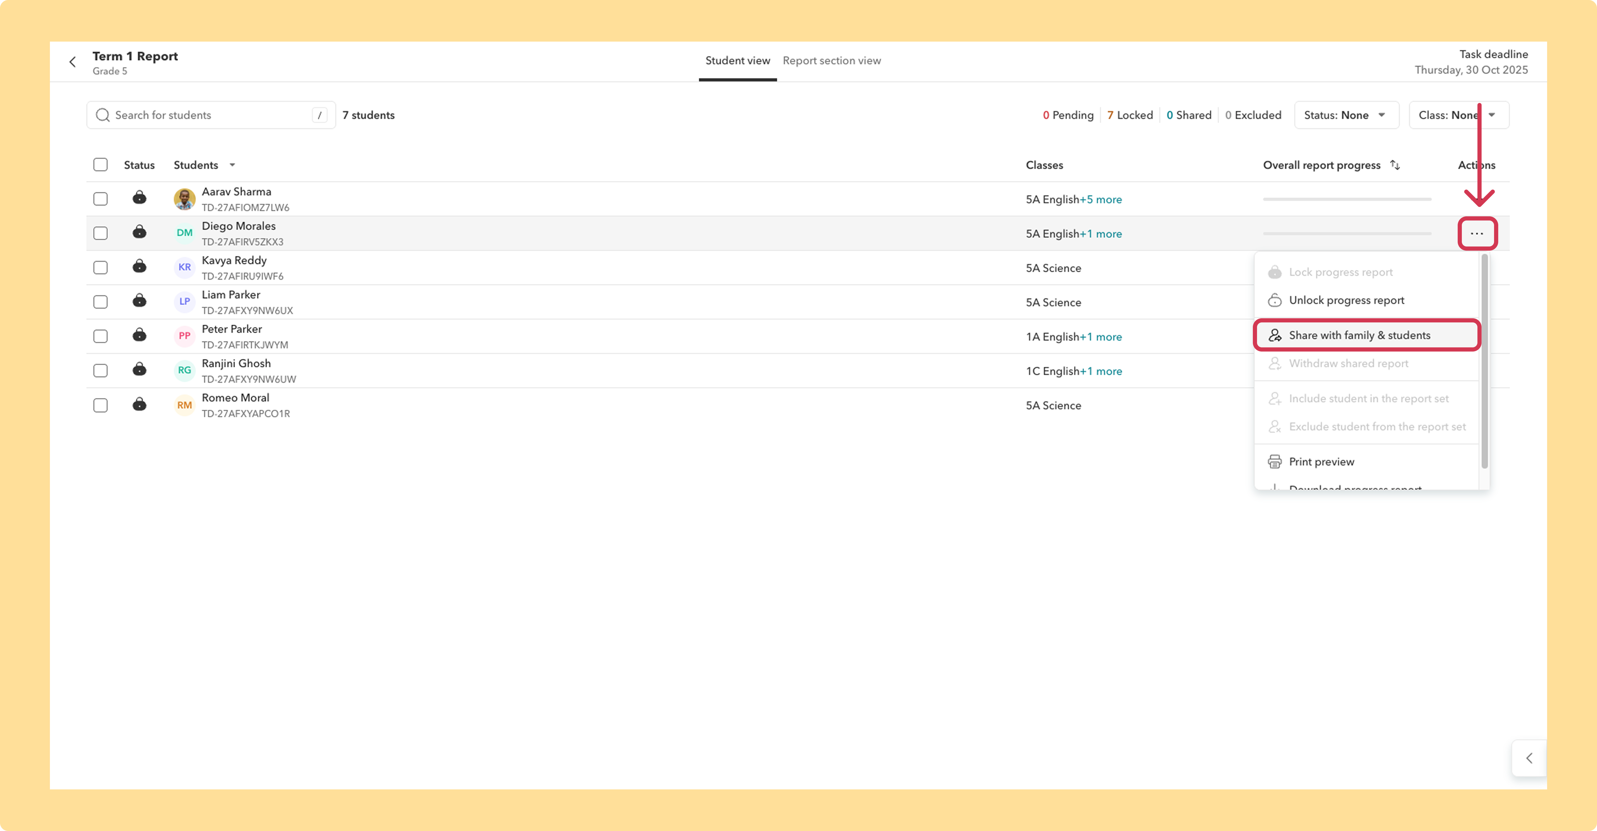Choose Print preview from the actions menu
Screen dimensions: 1597x831
tap(1367, 462)
